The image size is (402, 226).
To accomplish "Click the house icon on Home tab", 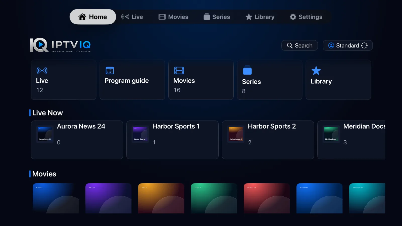I will (82, 17).
